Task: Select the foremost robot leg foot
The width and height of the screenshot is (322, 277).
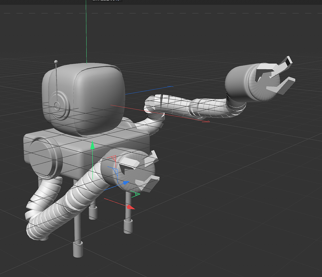Action: tap(78, 249)
